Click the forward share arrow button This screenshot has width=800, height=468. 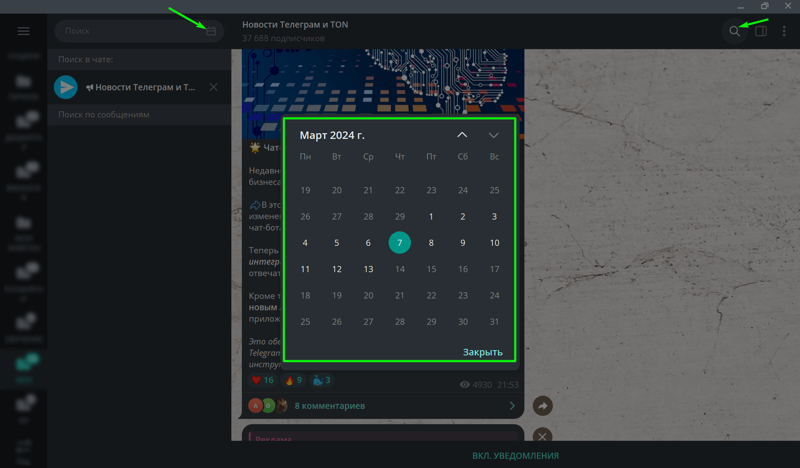click(x=543, y=406)
